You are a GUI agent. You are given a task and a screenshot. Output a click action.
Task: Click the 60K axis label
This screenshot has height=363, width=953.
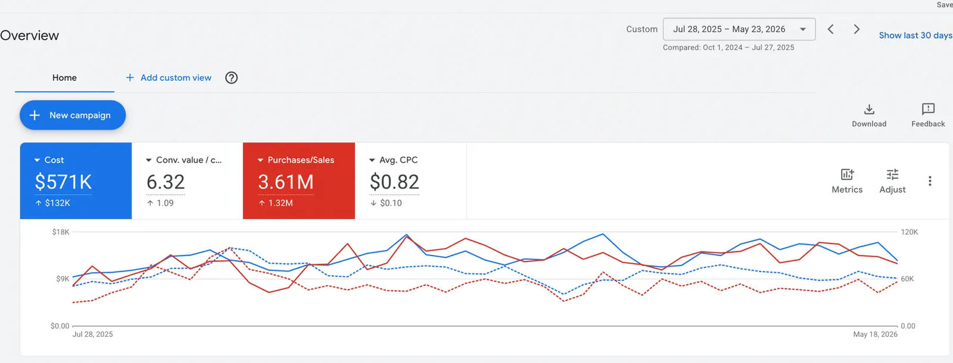pyautogui.click(x=907, y=279)
